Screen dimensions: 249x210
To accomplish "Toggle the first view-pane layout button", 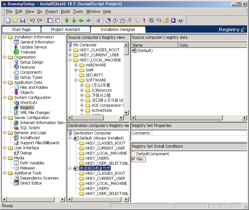I will coord(50,20).
